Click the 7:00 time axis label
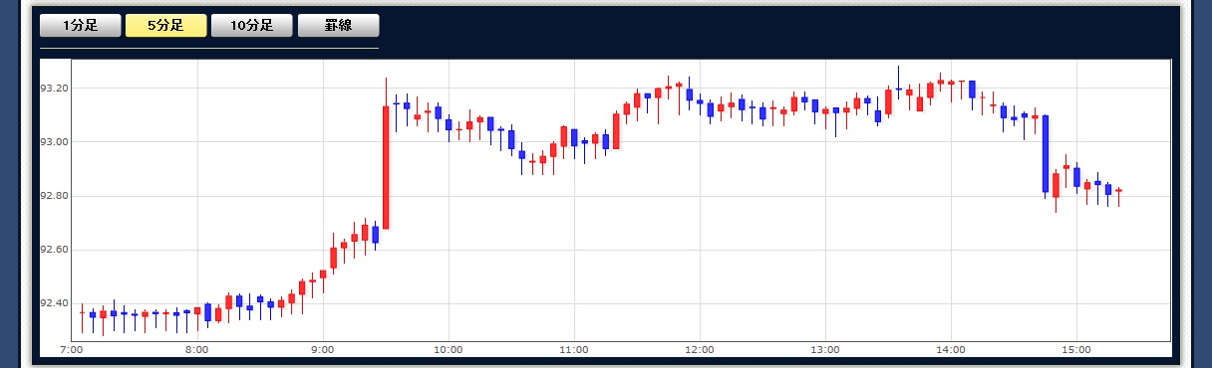 (x=72, y=350)
